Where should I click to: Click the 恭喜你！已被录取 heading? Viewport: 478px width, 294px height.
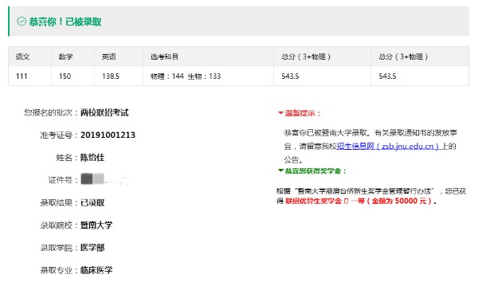(65, 22)
